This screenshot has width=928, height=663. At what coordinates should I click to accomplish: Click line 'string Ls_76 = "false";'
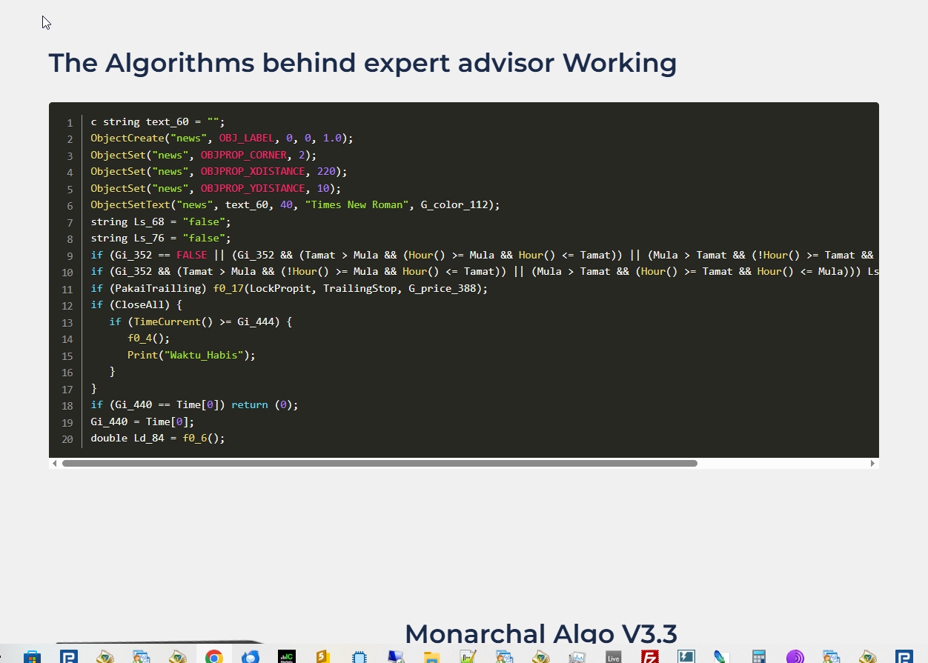click(x=161, y=238)
